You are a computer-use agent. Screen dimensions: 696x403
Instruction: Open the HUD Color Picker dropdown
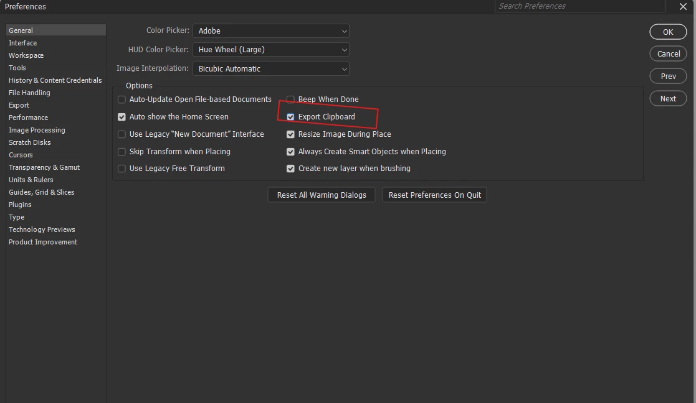click(x=271, y=50)
